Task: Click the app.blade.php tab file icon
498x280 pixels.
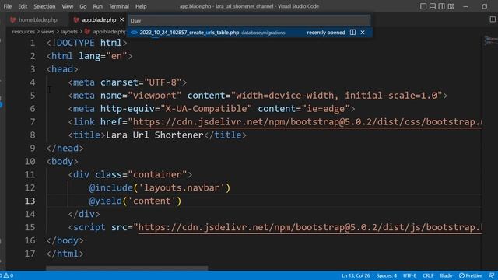Action: (76, 20)
